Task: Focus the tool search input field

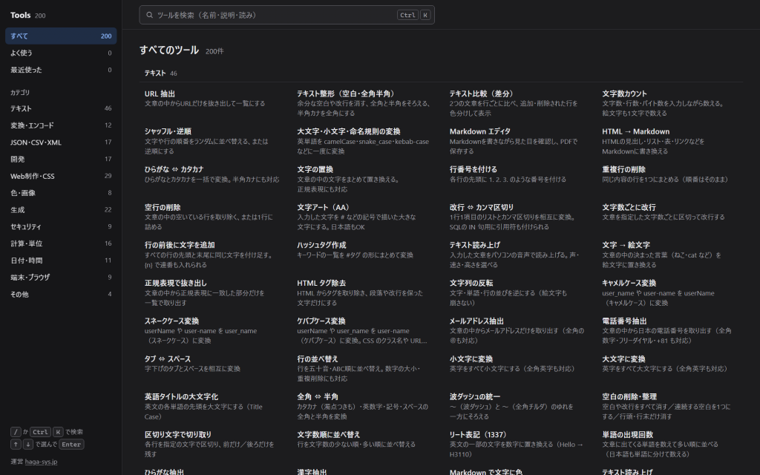Action: click(286, 15)
